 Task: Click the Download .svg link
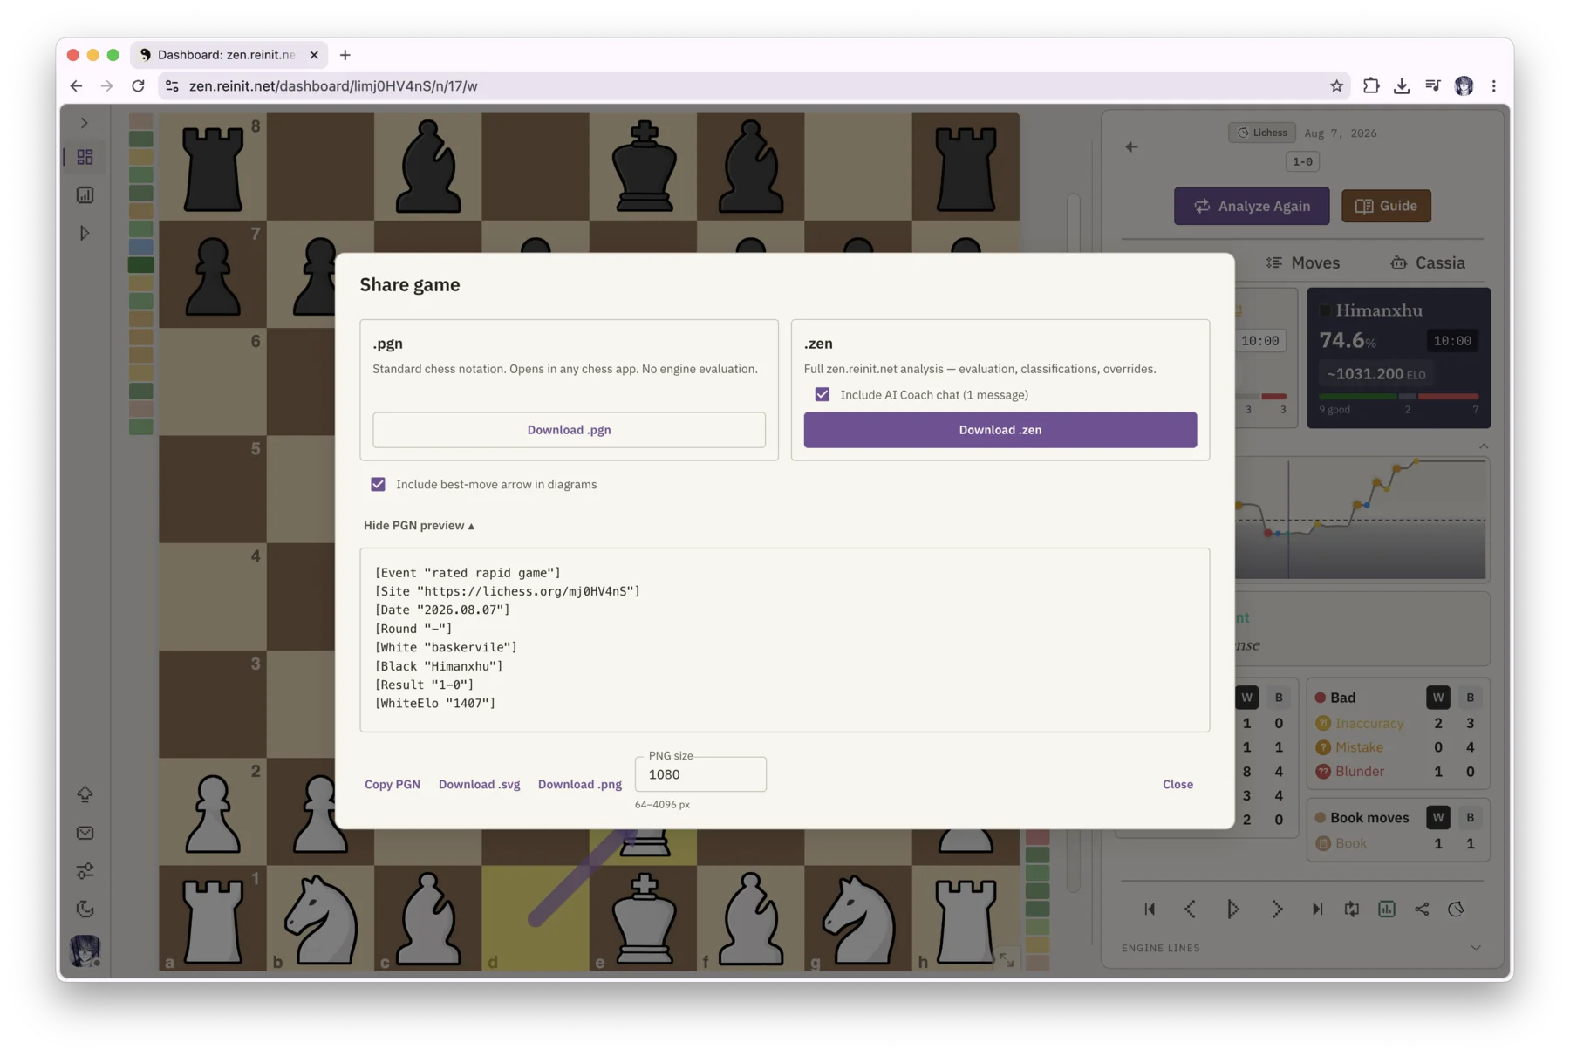pos(479,784)
